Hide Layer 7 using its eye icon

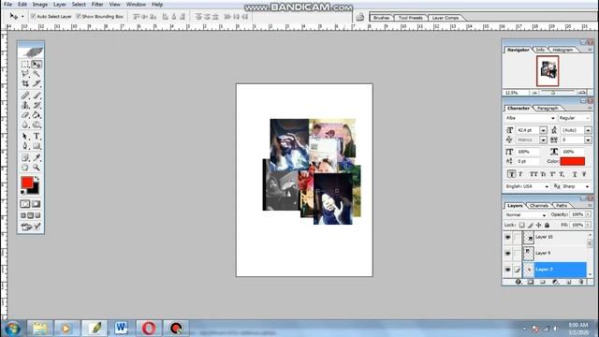point(507,270)
